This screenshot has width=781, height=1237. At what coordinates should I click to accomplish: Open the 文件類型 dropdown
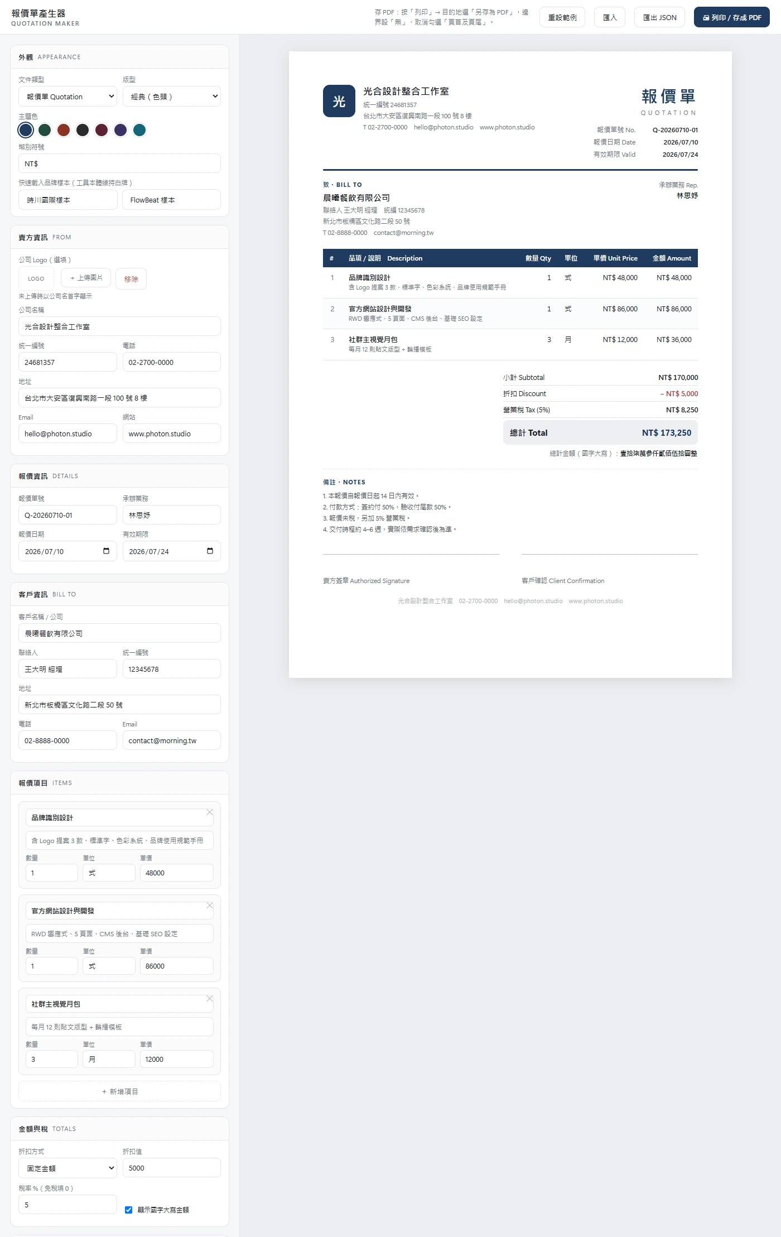click(68, 97)
